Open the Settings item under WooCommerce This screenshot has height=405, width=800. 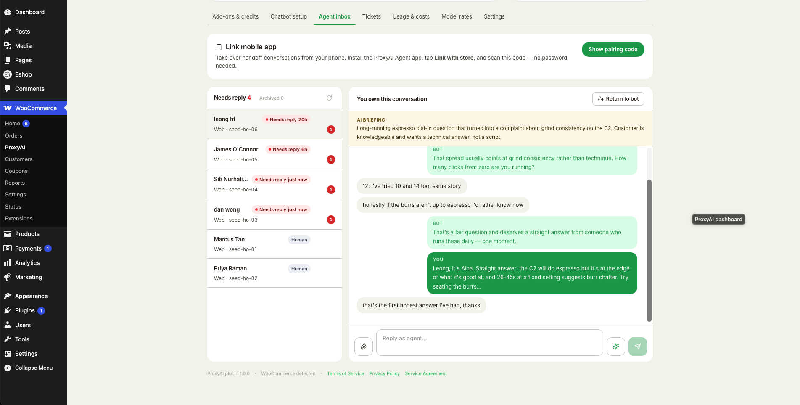(x=16, y=194)
